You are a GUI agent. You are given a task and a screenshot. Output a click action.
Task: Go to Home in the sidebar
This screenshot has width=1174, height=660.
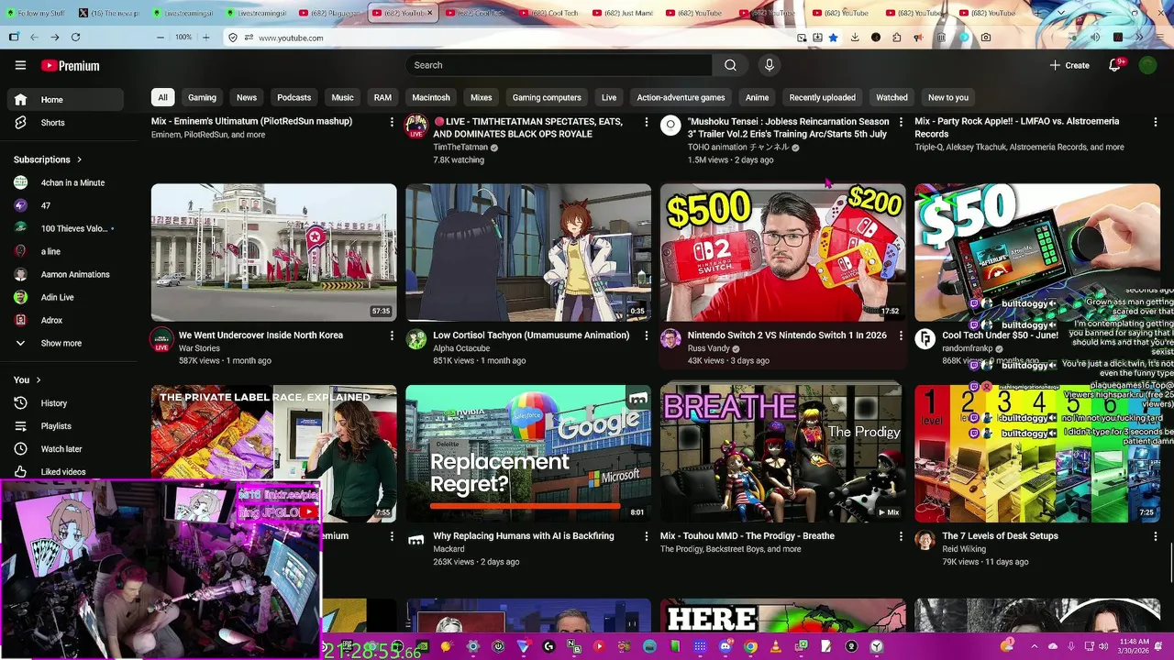tap(65, 99)
